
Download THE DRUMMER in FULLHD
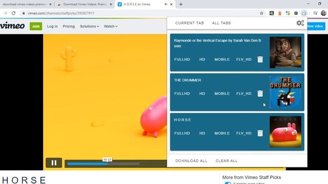click(x=182, y=94)
